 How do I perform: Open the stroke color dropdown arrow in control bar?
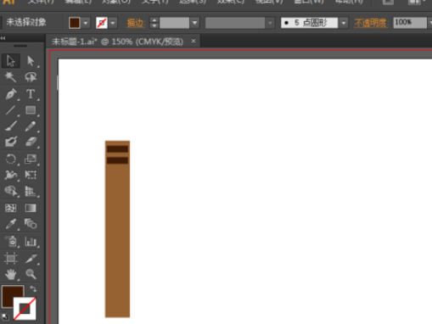(x=113, y=23)
